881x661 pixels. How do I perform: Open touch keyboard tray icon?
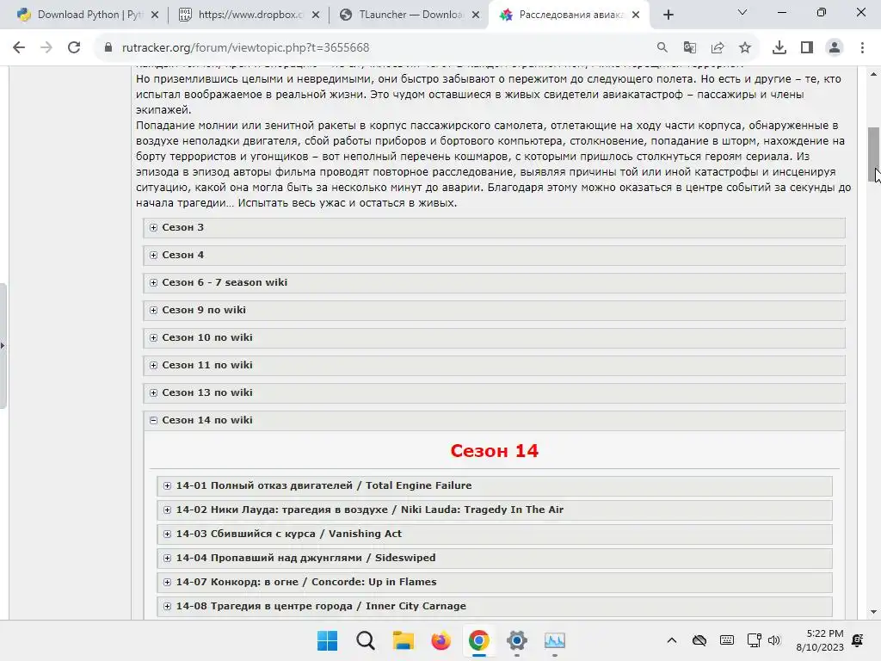point(726,640)
